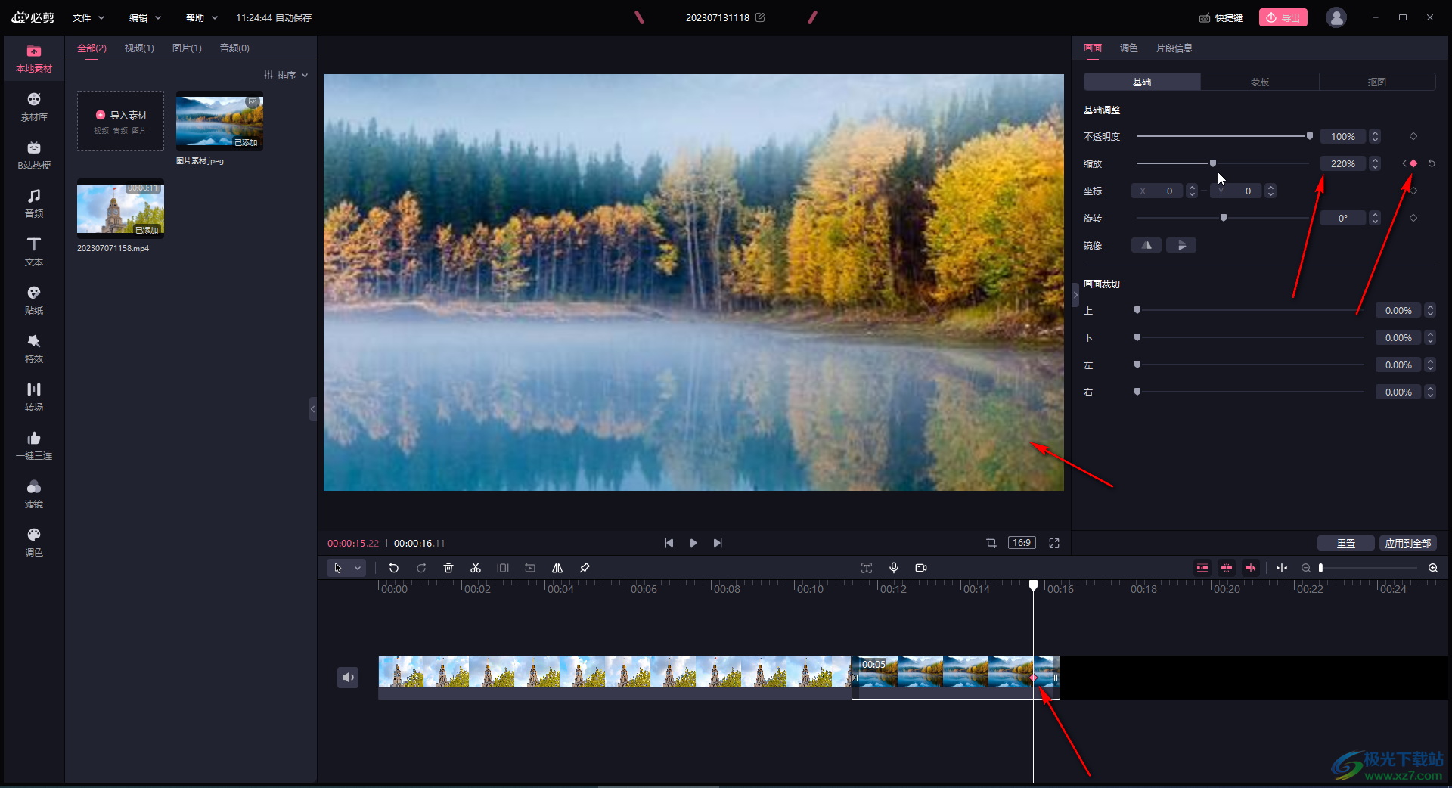Toggle the second pink track magnet button
This screenshot has width=1452, height=788.
point(1227,568)
